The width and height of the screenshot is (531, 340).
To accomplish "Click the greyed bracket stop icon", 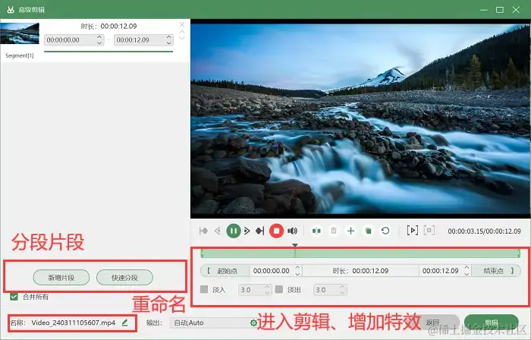I will click(429, 230).
